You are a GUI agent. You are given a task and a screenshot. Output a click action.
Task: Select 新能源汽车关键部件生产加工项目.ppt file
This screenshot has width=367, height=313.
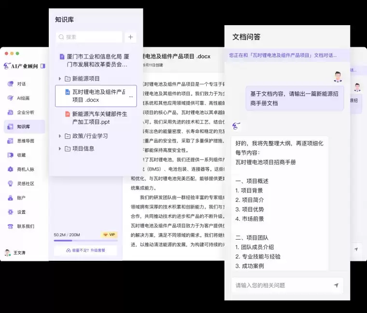[99, 118]
